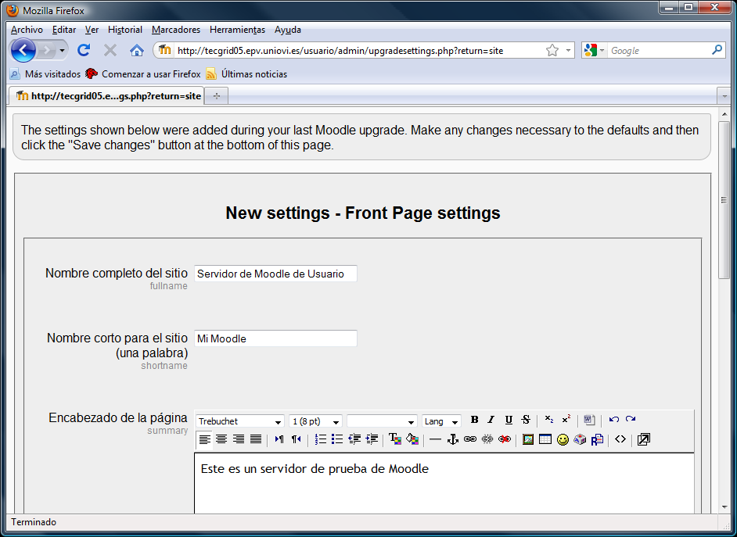Open Últimas noticias feed bookmark

[x=246, y=73]
